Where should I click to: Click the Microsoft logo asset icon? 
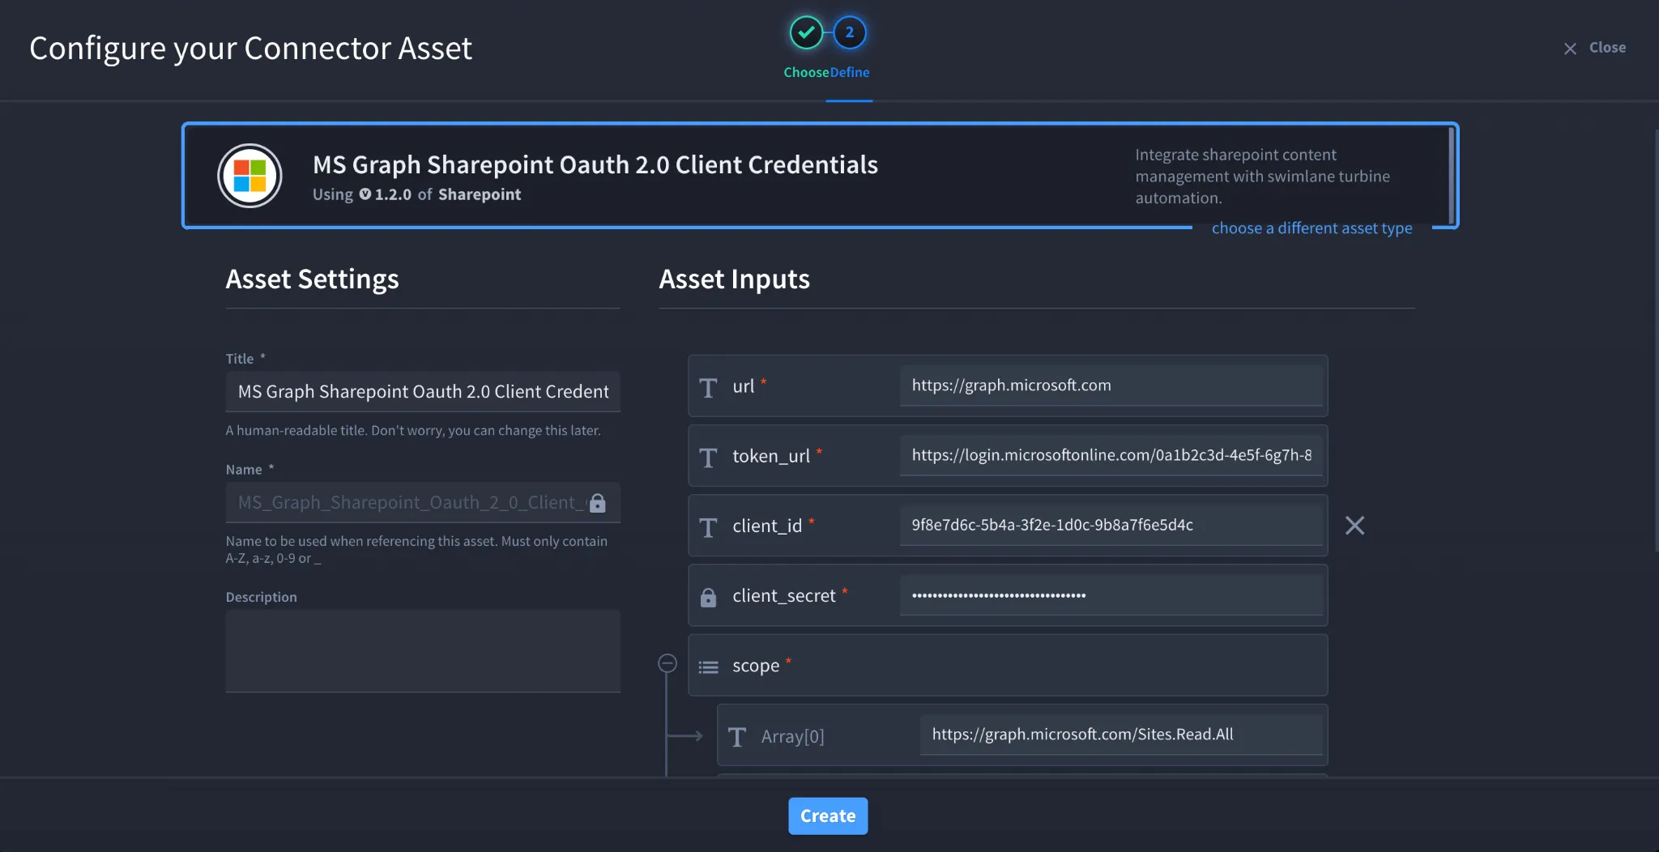coord(249,176)
